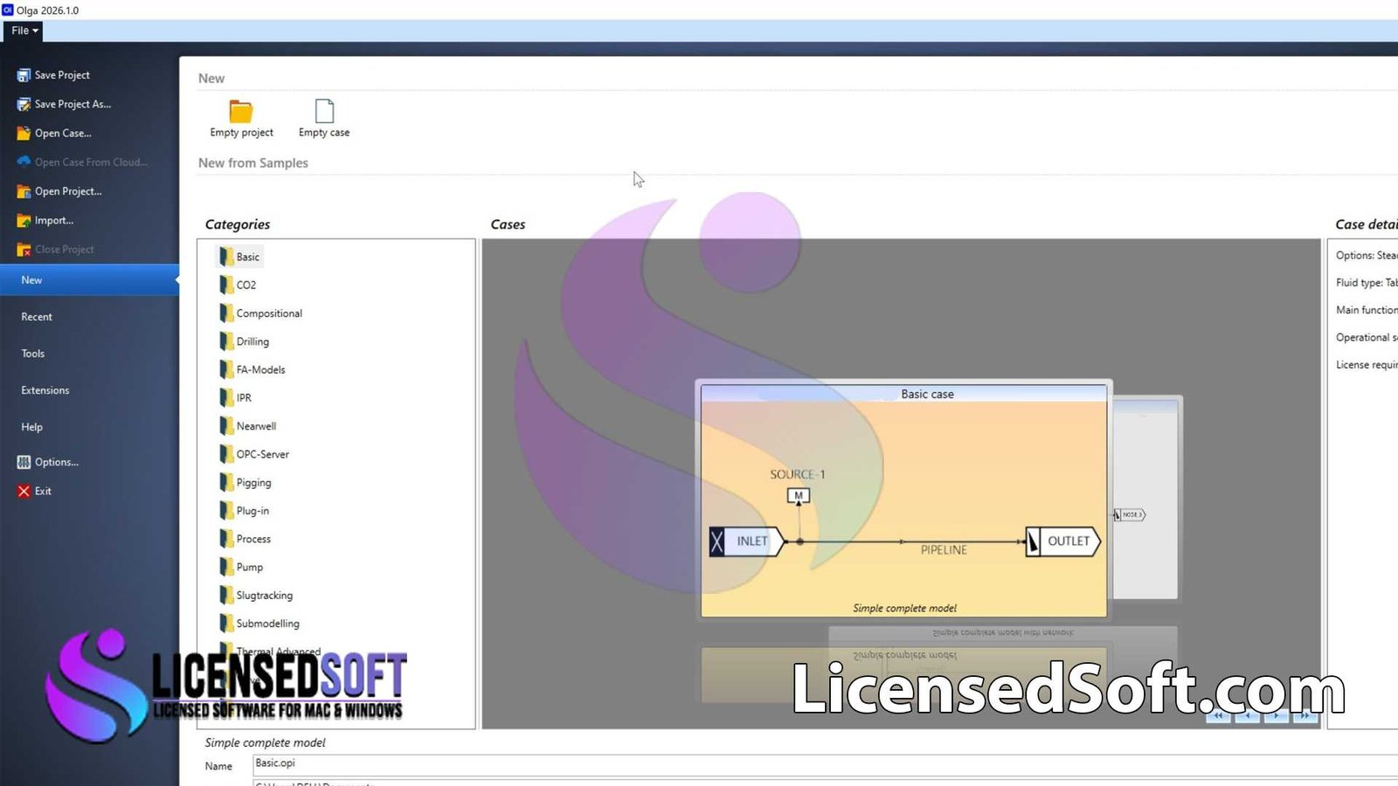Open a case with Open Case
Screen dimensions: 1398x786
pyautogui.click(x=63, y=133)
